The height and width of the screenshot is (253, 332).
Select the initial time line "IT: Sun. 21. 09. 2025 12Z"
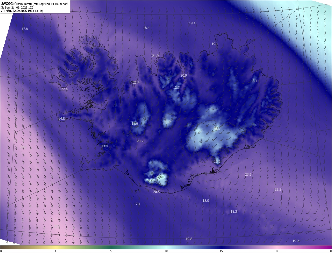(17, 7)
